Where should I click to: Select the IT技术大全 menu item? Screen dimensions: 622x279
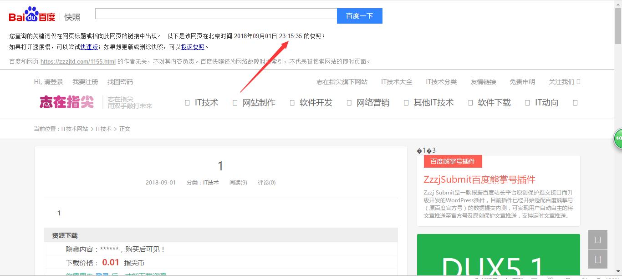coord(397,81)
